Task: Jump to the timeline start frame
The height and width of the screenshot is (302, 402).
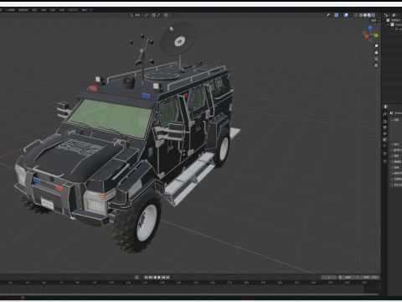Action: tap(146, 277)
